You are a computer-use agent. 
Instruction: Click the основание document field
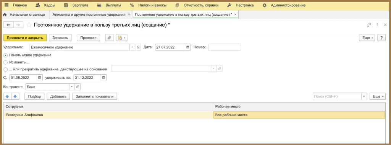click(161, 68)
